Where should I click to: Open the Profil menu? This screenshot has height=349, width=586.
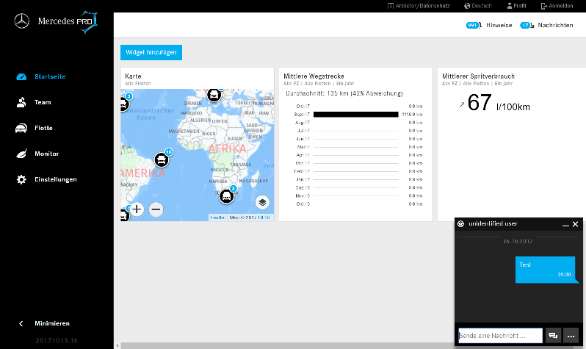517,6
